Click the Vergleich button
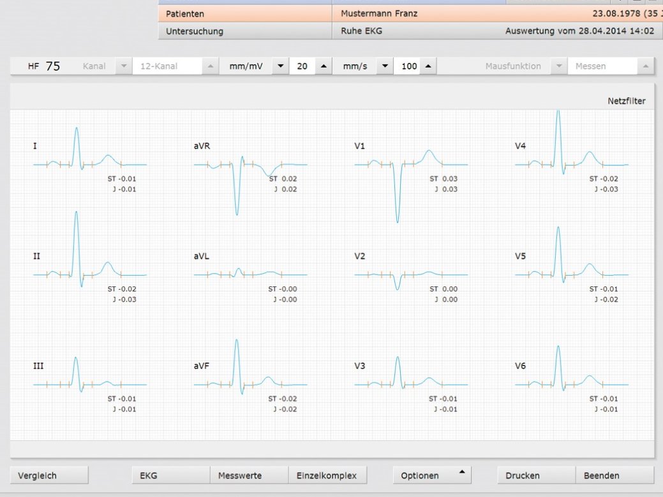This screenshot has width=663, height=497. click(x=49, y=475)
